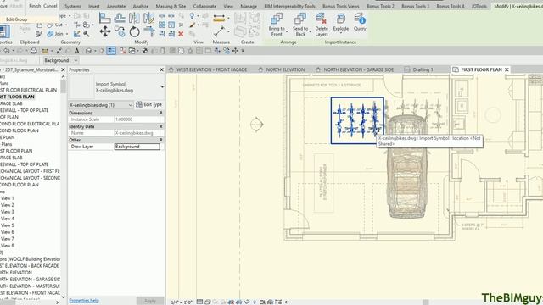This screenshot has height=305, width=543.
Task: Open Send to Back dropdown arrow
Action: (x=311, y=32)
